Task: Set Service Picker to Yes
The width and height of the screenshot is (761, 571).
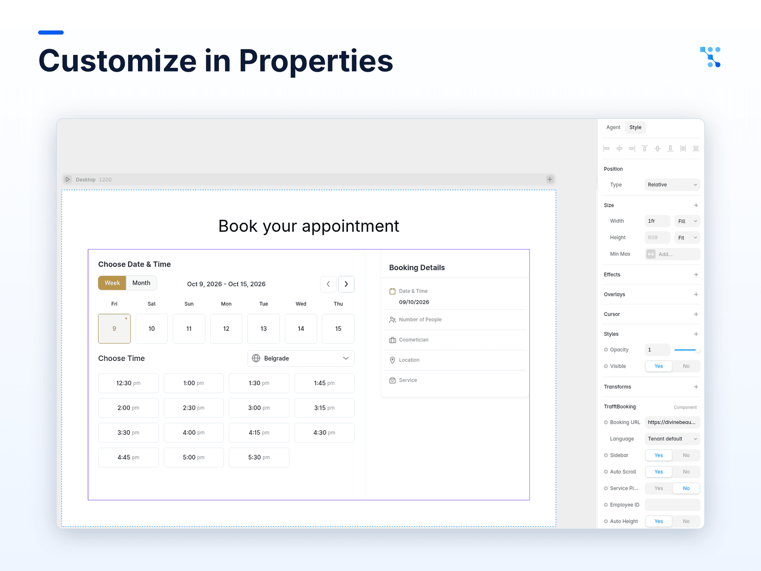Action: [658, 488]
